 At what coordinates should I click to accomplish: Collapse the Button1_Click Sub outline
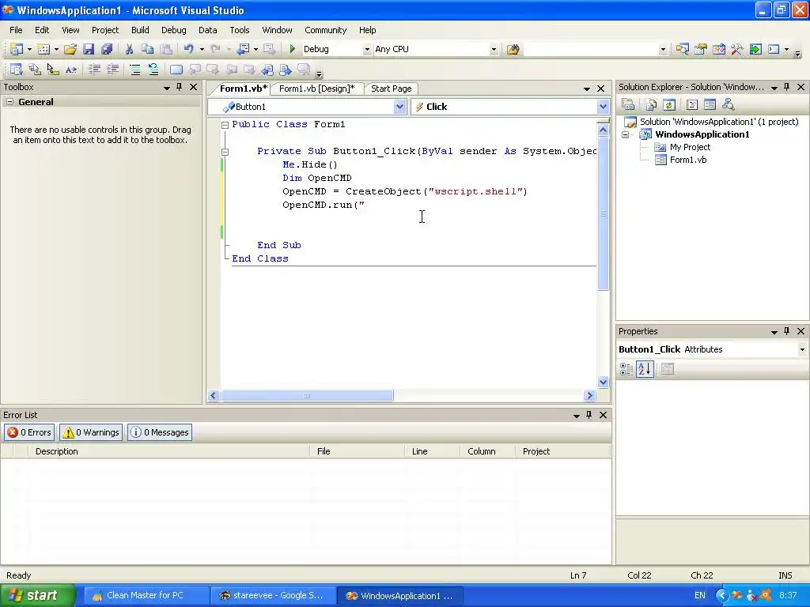click(x=225, y=152)
